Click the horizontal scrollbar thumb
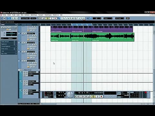This screenshot has height=116, width=155. coord(49,104)
